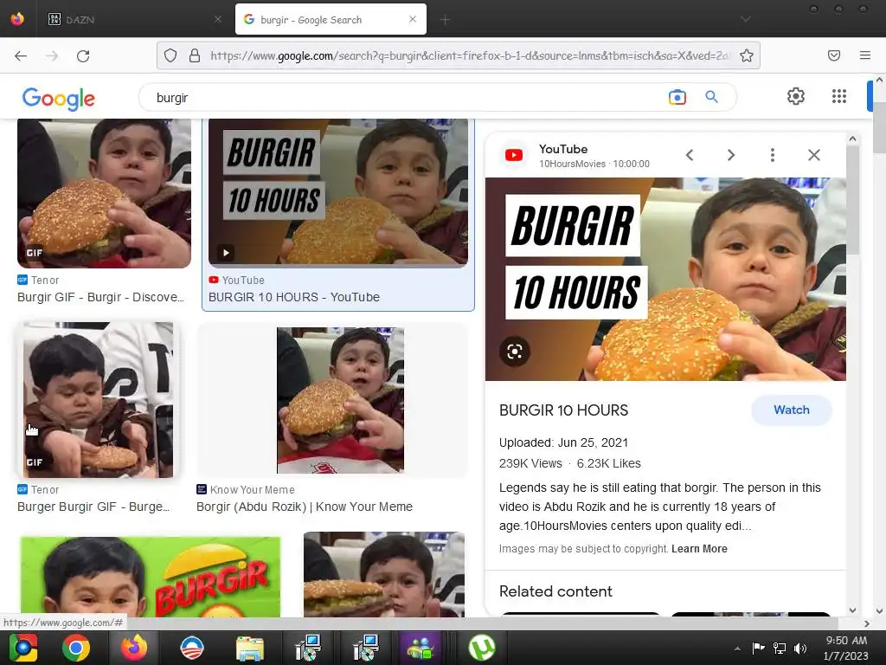
Task: Open uTorrent from the taskbar
Action: click(481, 648)
